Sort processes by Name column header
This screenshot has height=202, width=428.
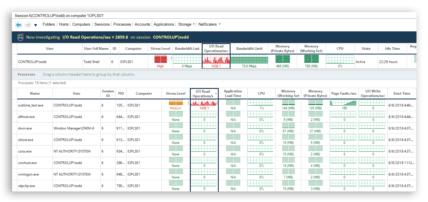35,94
